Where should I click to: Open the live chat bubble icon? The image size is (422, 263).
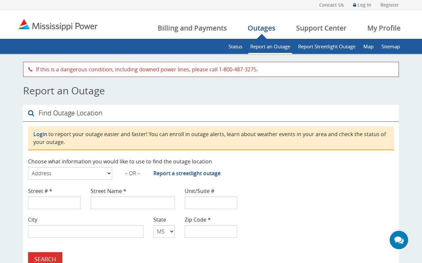click(x=399, y=240)
